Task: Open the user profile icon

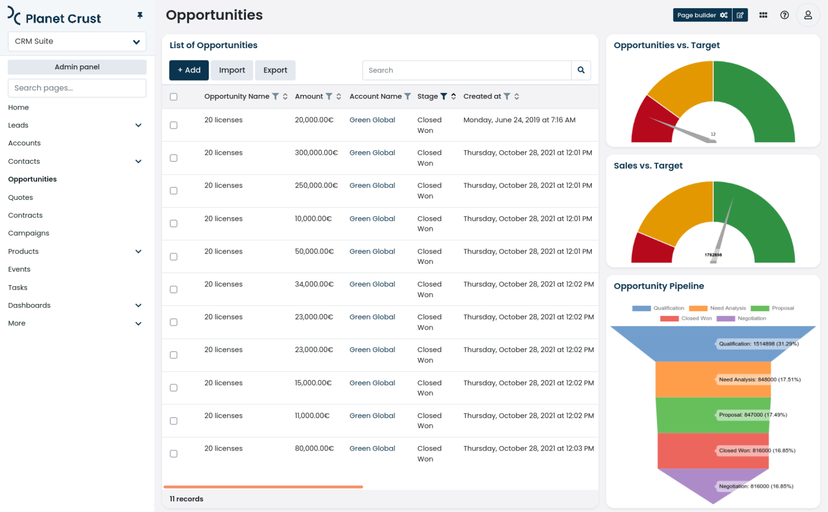Action: [x=808, y=15]
